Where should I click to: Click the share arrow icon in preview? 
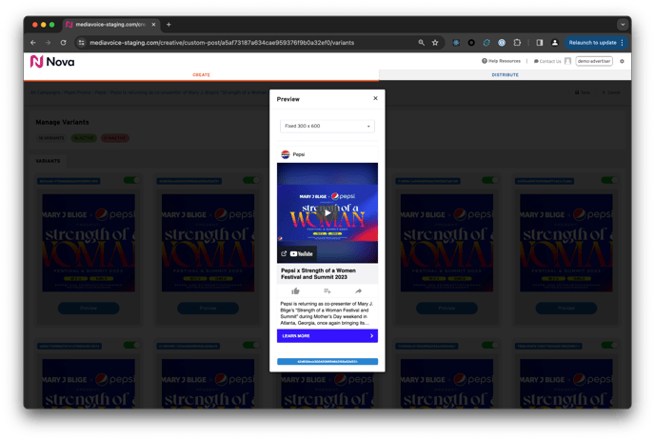pyautogui.click(x=358, y=290)
